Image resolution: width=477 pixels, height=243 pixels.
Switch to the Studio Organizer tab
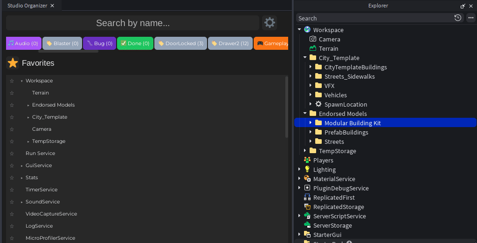pos(28,6)
